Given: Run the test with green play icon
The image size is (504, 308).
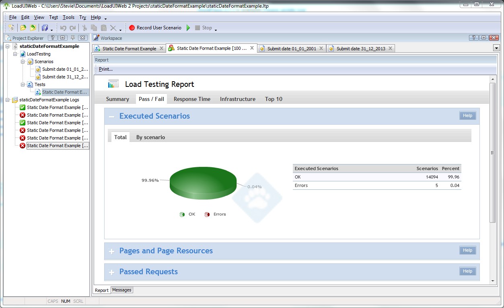Looking at the screenshot, I should (188, 28).
